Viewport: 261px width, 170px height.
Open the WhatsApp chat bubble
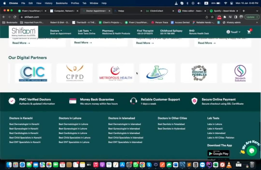(x=252, y=151)
